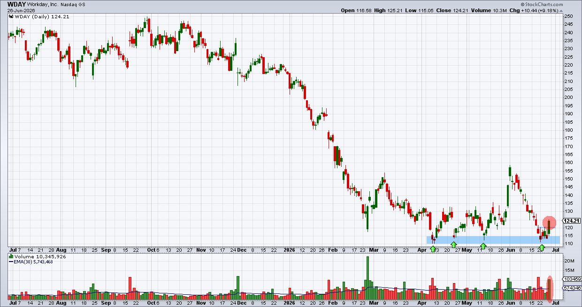Click Jun on the axis below volume panel
The width and height of the screenshot is (582, 307).
(509, 303)
